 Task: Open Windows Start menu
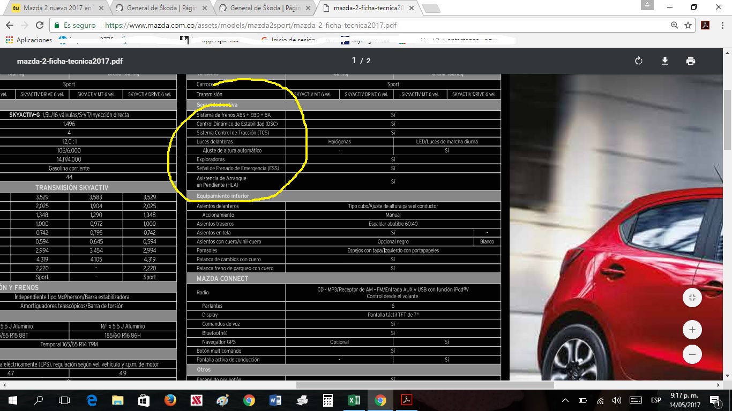[x=12, y=400]
